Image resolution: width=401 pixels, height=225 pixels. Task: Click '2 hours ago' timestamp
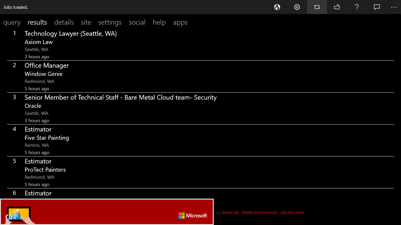[x=37, y=57]
